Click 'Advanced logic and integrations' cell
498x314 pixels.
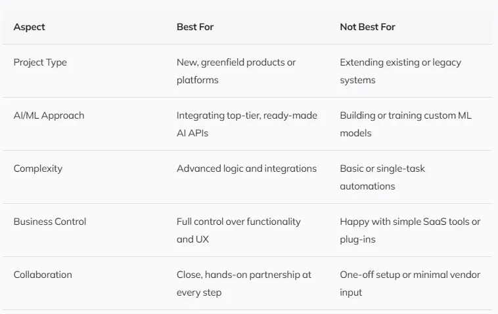click(246, 168)
